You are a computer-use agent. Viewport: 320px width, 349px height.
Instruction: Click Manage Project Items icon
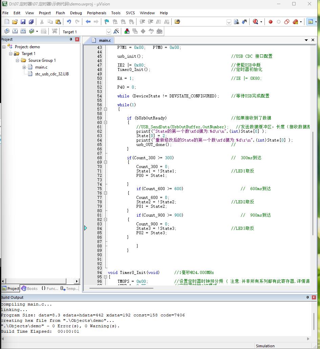pyautogui.click(x=127, y=31)
